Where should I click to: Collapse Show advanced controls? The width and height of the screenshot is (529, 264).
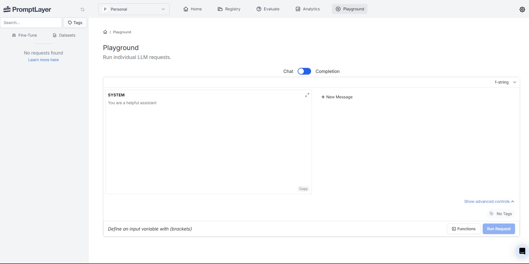[x=489, y=201]
